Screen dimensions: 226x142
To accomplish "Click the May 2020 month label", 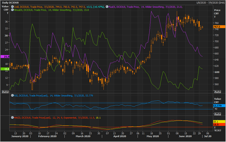I will tap(153, 136).
